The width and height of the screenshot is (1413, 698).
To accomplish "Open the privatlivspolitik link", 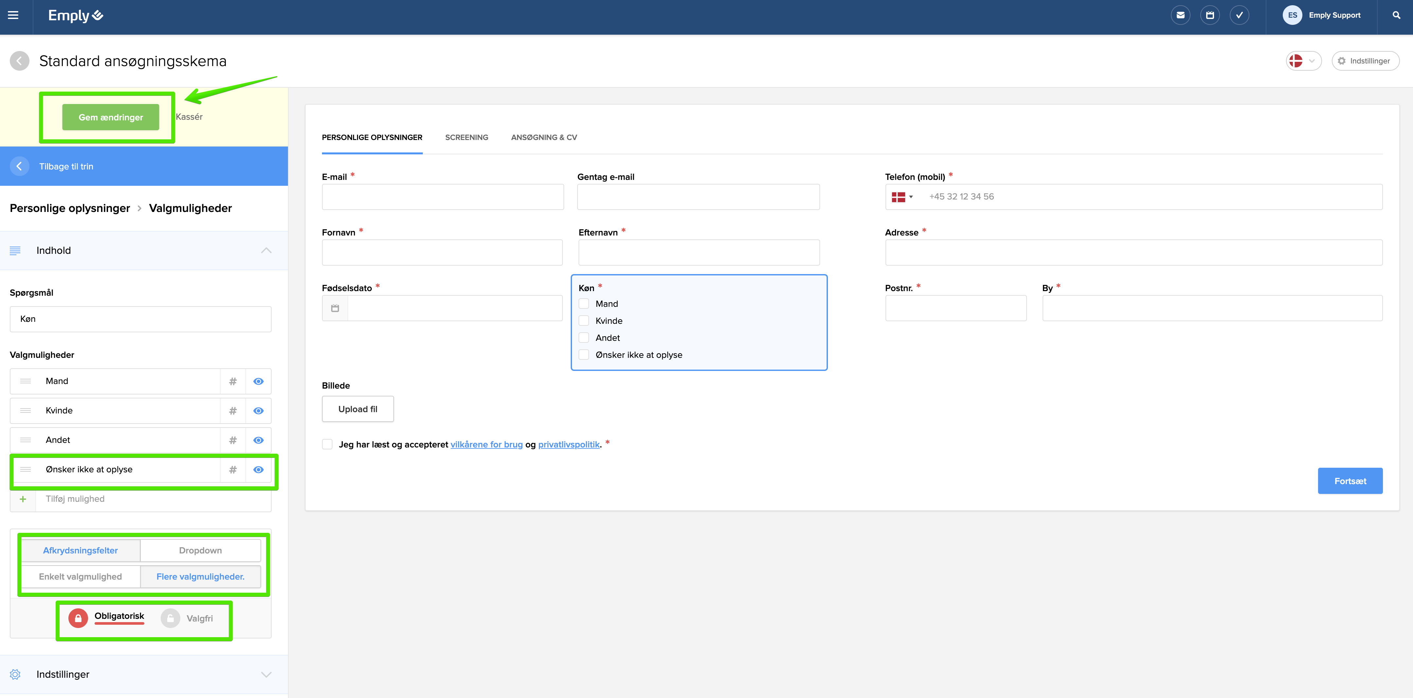I will point(568,445).
